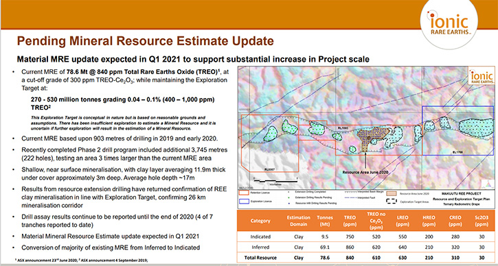Select the Retention Licence red legend box
The width and height of the screenshot is (498, 266).
coord(244,193)
